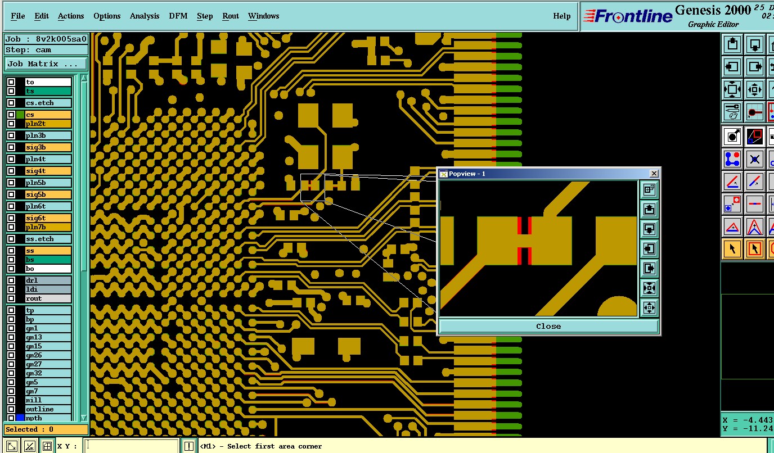Click the 'Selected : 0' status box
The height and width of the screenshot is (453, 774).
coord(46,429)
